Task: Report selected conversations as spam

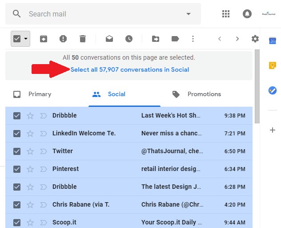Action: pyautogui.click(x=63, y=39)
